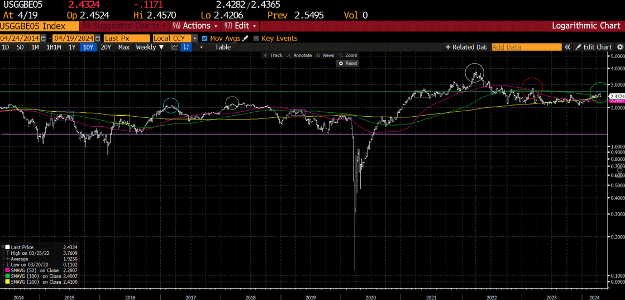Select the bar chart type icon

click(185, 47)
